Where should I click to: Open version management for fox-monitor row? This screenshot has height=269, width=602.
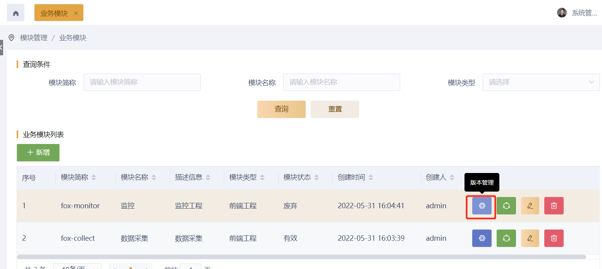482,206
